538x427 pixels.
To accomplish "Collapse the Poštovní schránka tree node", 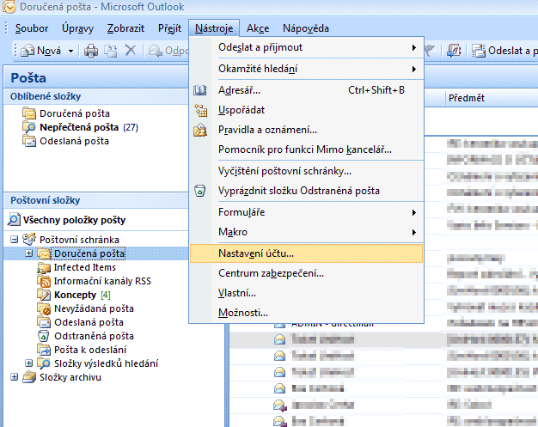I will (14, 240).
